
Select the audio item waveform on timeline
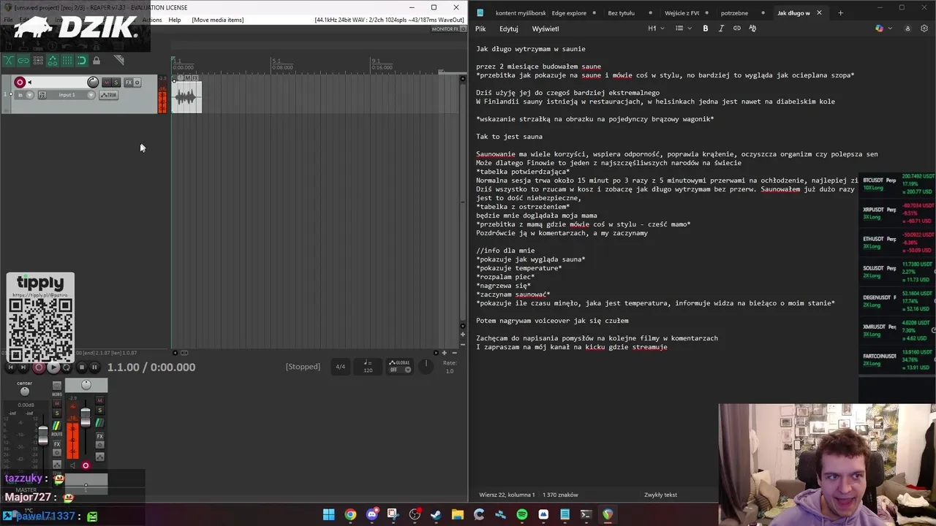pyautogui.click(x=186, y=98)
